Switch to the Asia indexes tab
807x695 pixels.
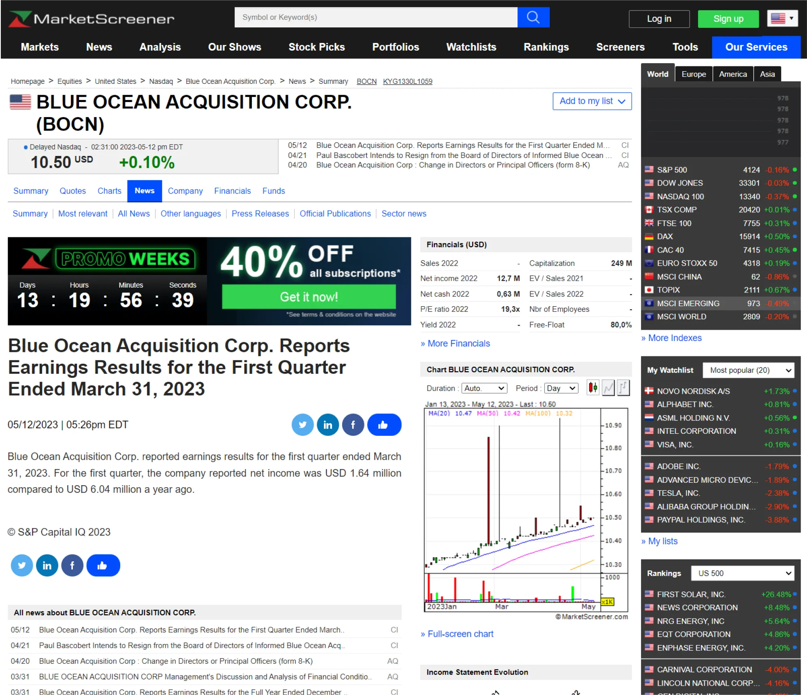pyautogui.click(x=767, y=74)
